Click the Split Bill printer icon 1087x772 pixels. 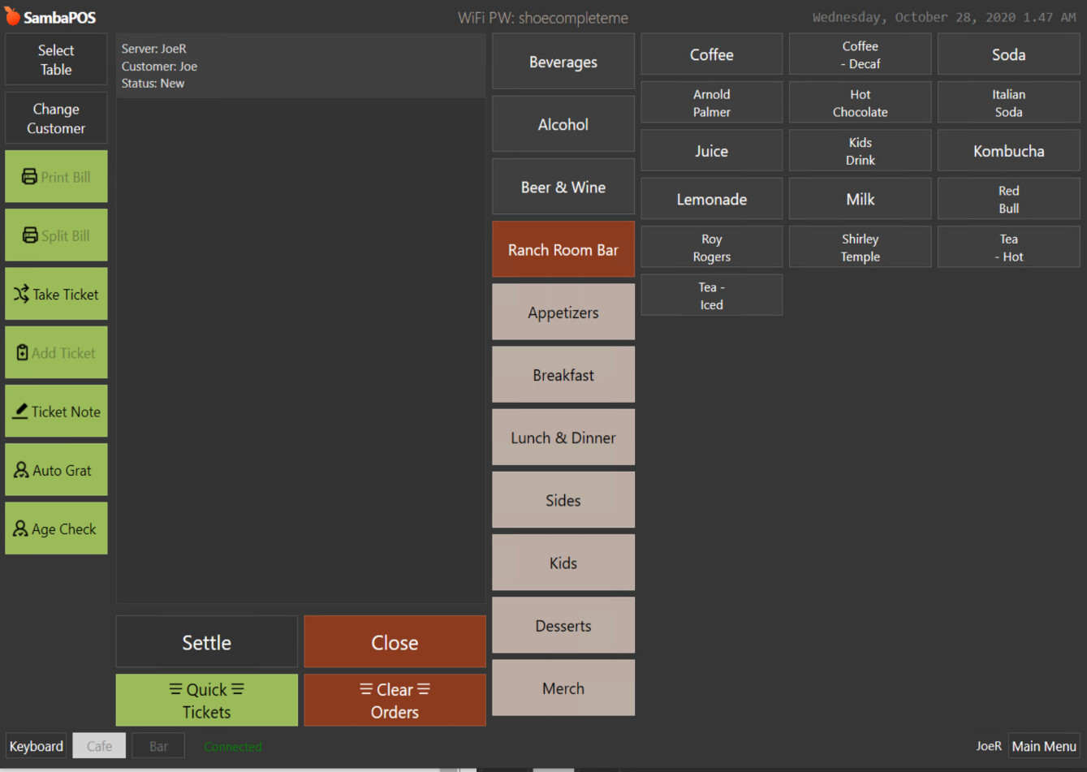click(x=28, y=234)
